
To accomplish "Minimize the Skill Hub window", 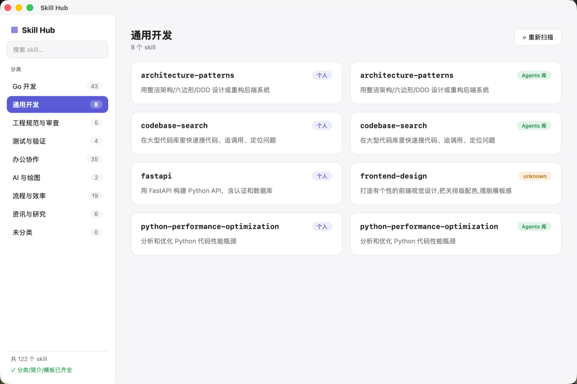I will 19,8.
